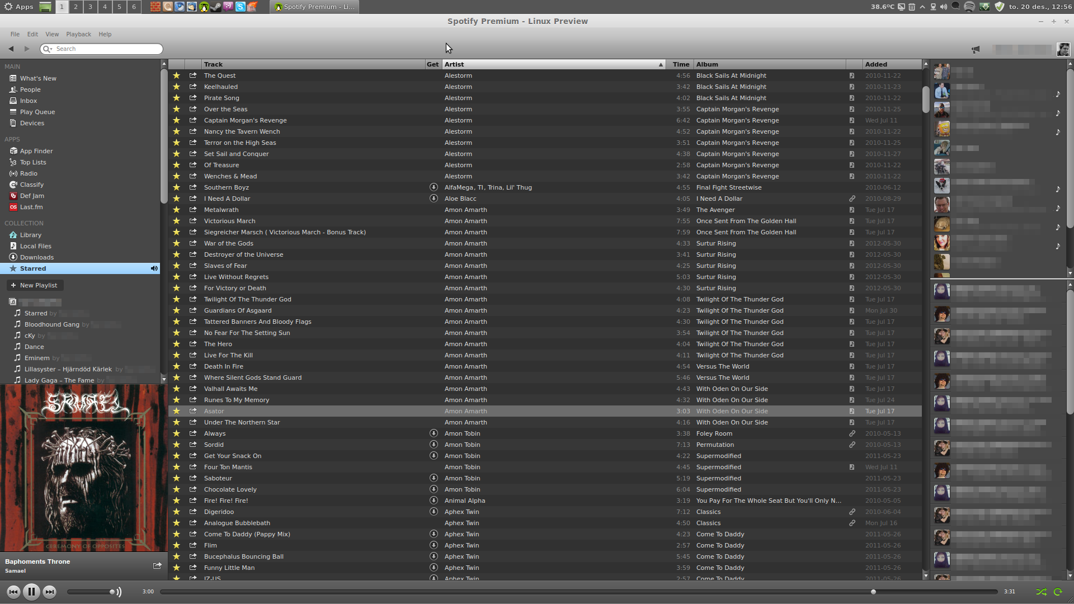This screenshot has width=1074, height=604.
Task: Launch the Def Jam app
Action: (x=32, y=196)
